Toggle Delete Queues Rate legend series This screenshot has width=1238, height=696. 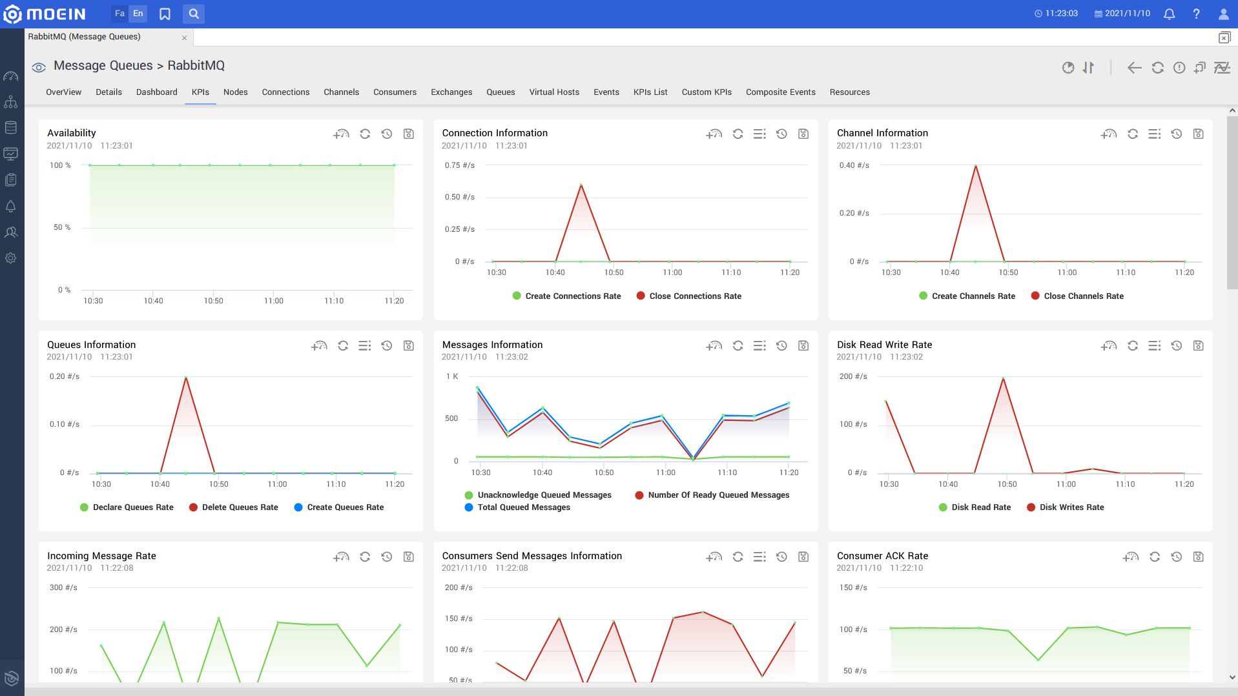[x=233, y=507]
